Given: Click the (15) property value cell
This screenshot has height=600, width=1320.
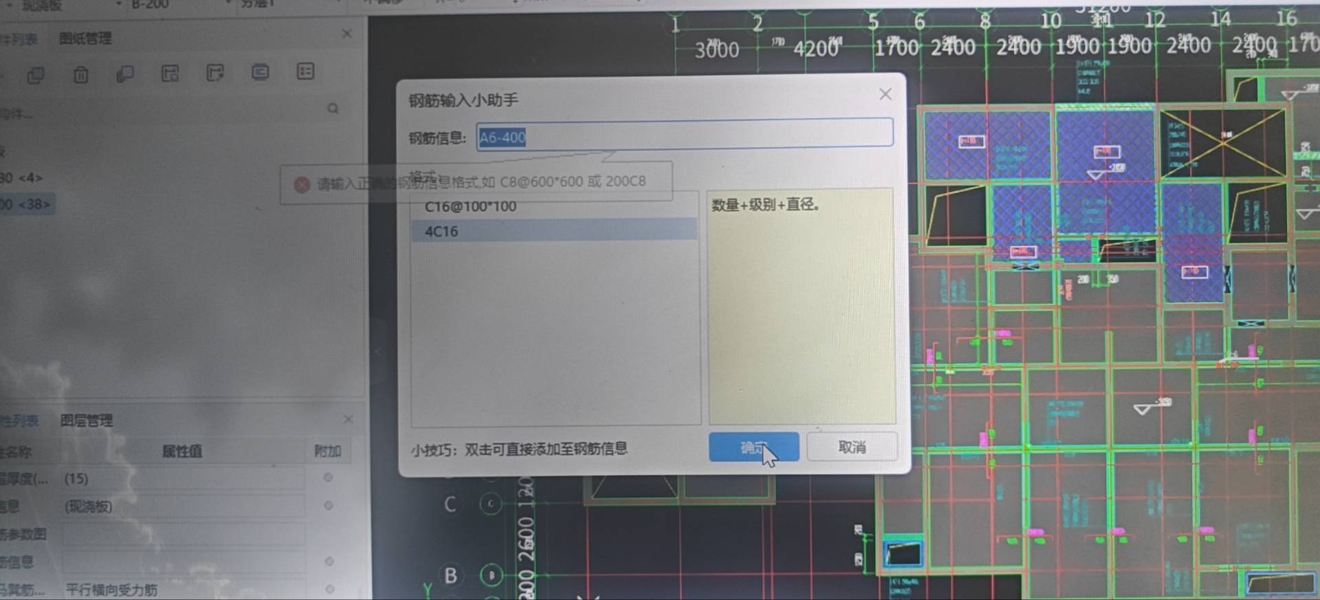Looking at the screenshot, I should coord(182,478).
